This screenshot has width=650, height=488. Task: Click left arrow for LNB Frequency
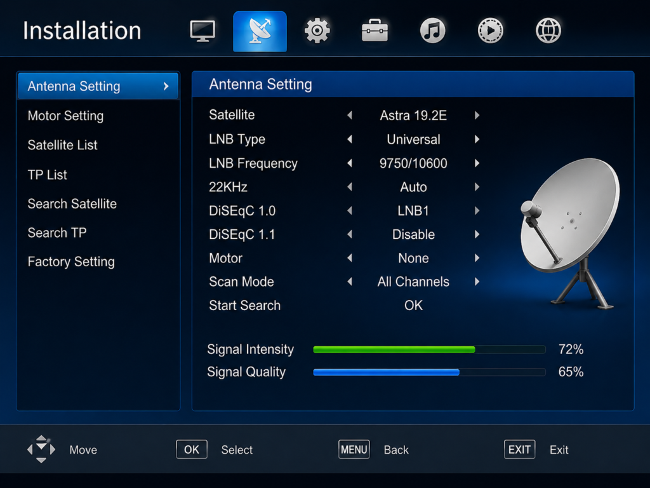coord(350,163)
